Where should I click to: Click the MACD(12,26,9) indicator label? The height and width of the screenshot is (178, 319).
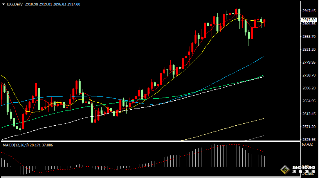(x=16, y=145)
